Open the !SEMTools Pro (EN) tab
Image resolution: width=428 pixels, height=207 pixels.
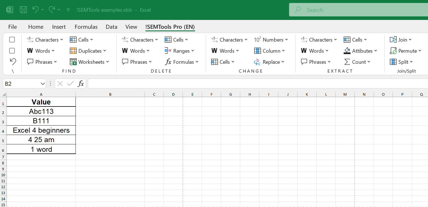pyautogui.click(x=170, y=26)
